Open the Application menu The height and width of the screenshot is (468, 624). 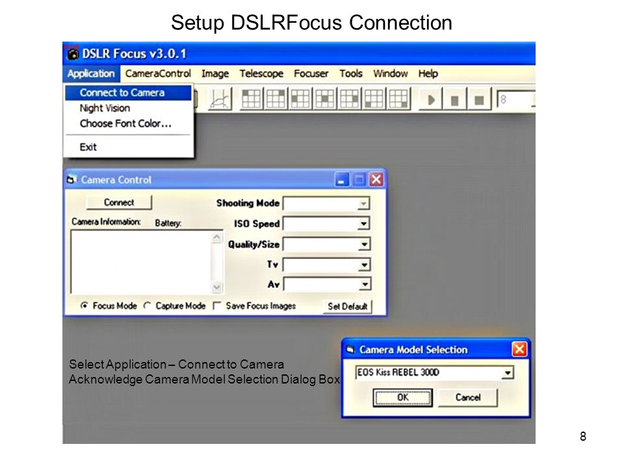[x=91, y=73]
